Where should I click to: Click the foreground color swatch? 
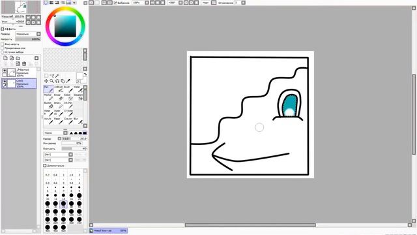tap(79, 76)
